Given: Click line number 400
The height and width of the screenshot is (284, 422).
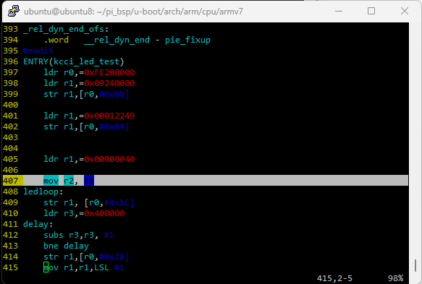Looking at the screenshot, I should pyautogui.click(x=11, y=105).
